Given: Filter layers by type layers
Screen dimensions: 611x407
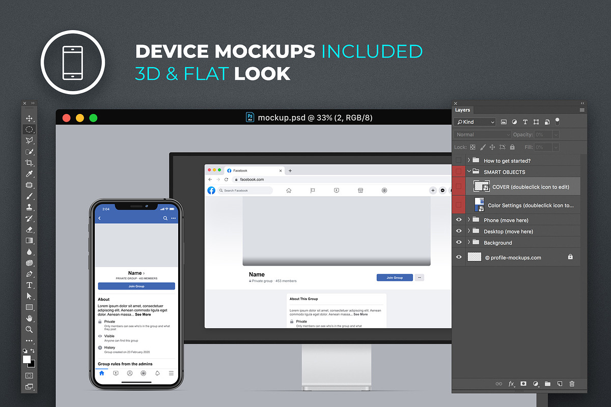Looking at the screenshot, I should (x=525, y=122).
